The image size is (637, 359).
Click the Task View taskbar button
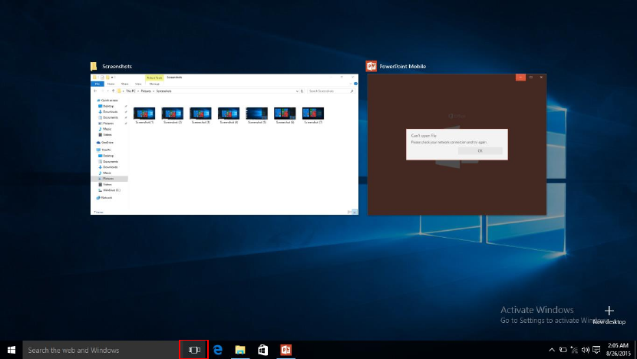pos(194,350)
